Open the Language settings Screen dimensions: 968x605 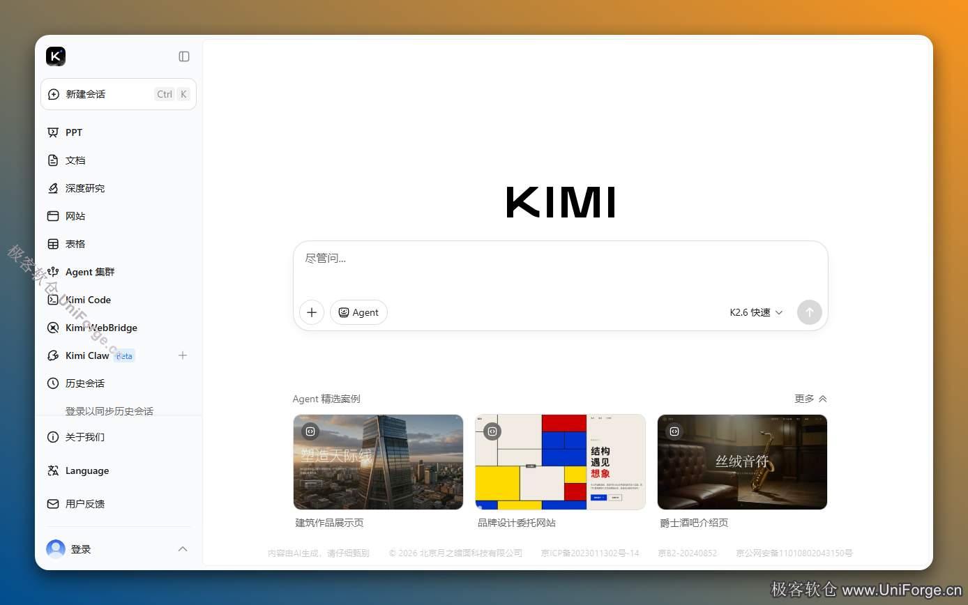click(x=119, y=470)
